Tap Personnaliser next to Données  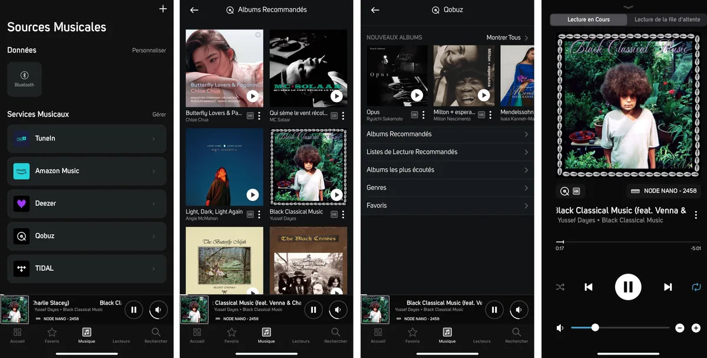[x=149, y=51]
